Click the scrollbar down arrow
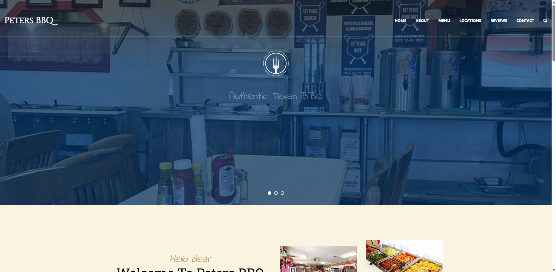The width and height of the screenshot is (556, 272). 554,269
